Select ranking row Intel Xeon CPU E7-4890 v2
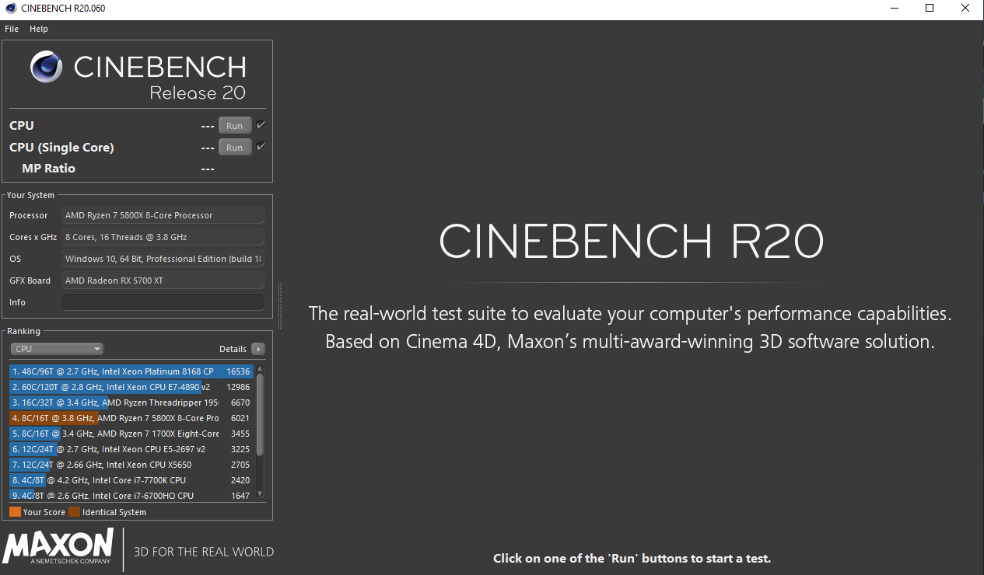The image size is (984, 575). [x=131, y=387]
